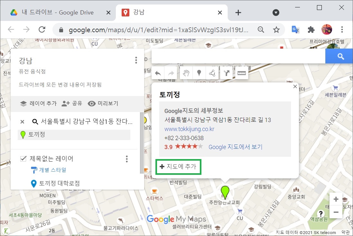Click the Google Translate extension icon
Viewport: 353px width, 236px height.
click(295, 30)
